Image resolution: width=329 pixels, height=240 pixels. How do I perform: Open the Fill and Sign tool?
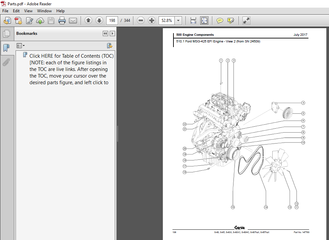(x=30, y=21)
